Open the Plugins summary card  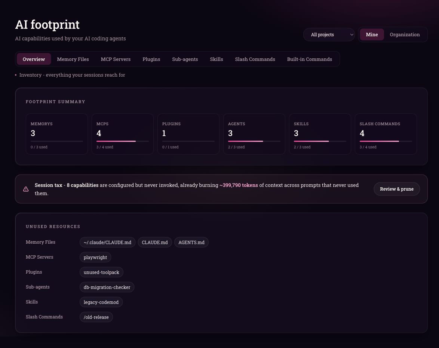tap(188, 134)
